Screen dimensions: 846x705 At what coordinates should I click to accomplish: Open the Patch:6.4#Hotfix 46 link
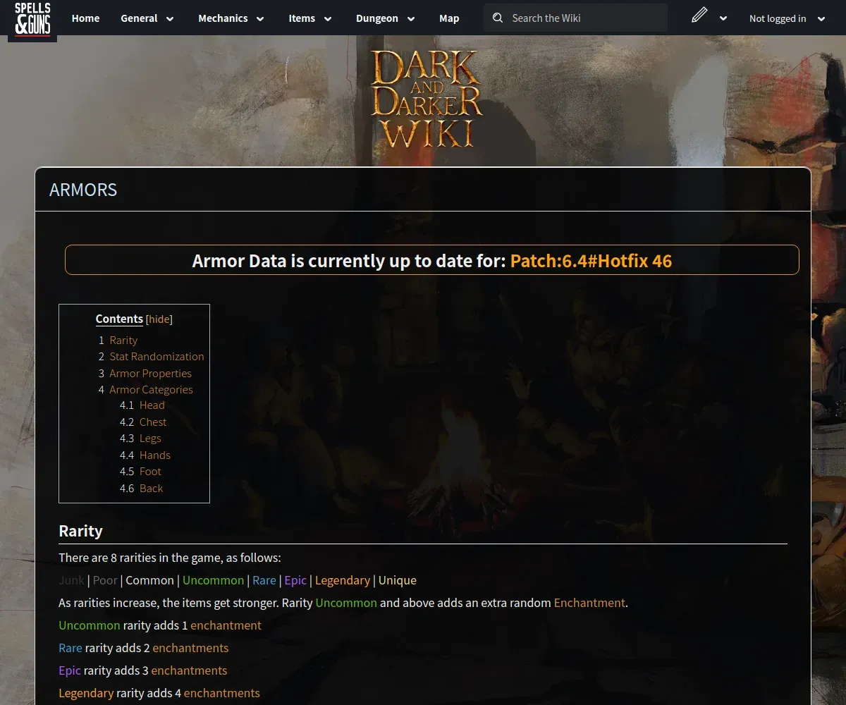591,261
